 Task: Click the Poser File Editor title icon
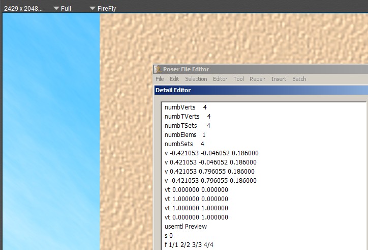coord(158,69)
